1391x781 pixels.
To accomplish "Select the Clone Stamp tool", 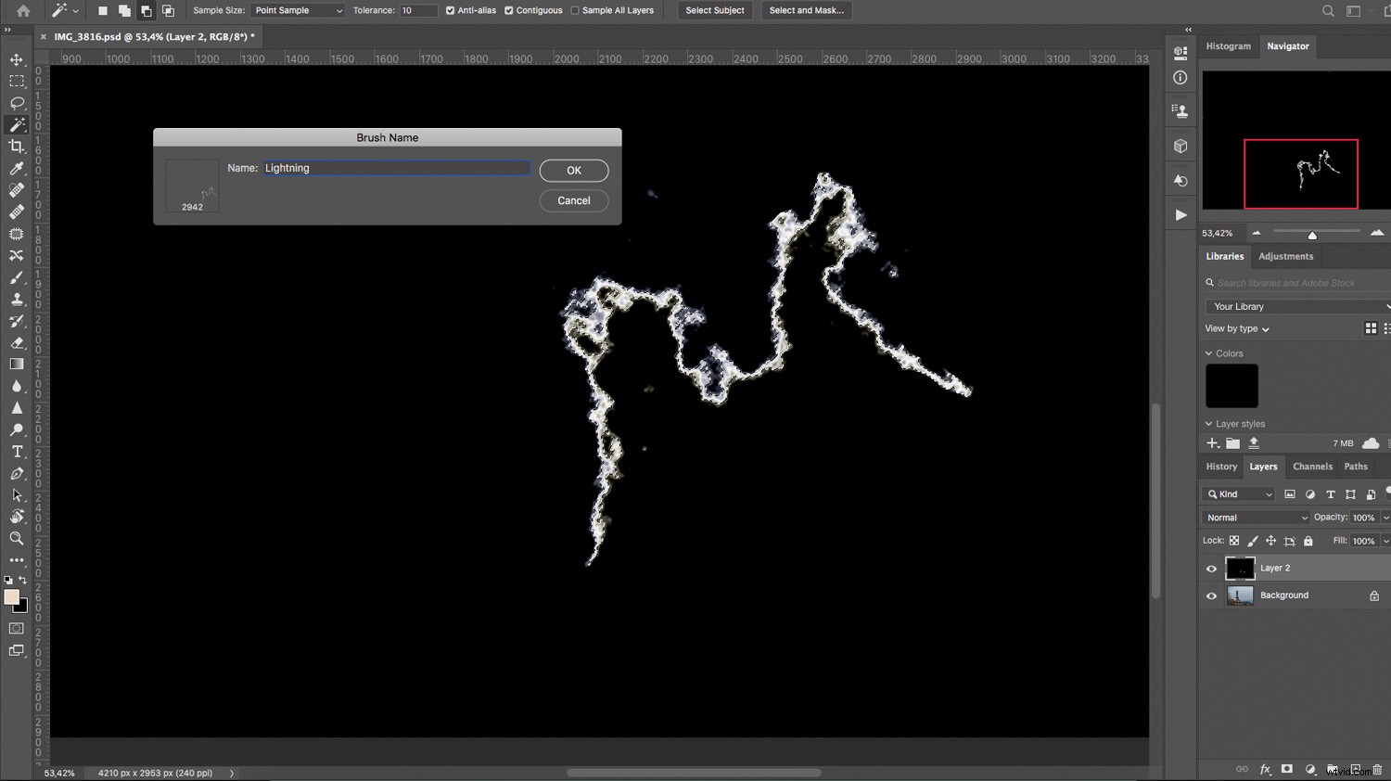I will tap(16, 299).
